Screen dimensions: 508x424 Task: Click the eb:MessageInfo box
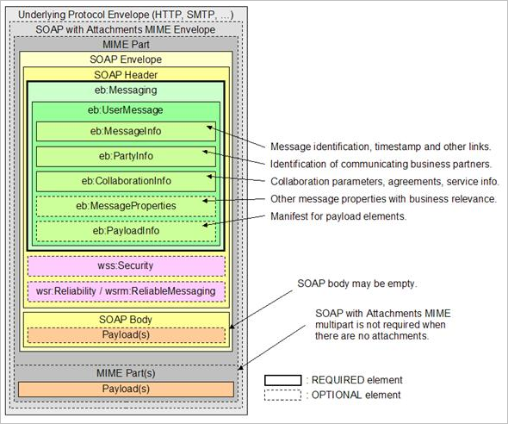point(126,131)
